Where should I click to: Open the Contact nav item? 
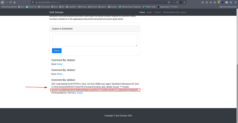[157, 13]
